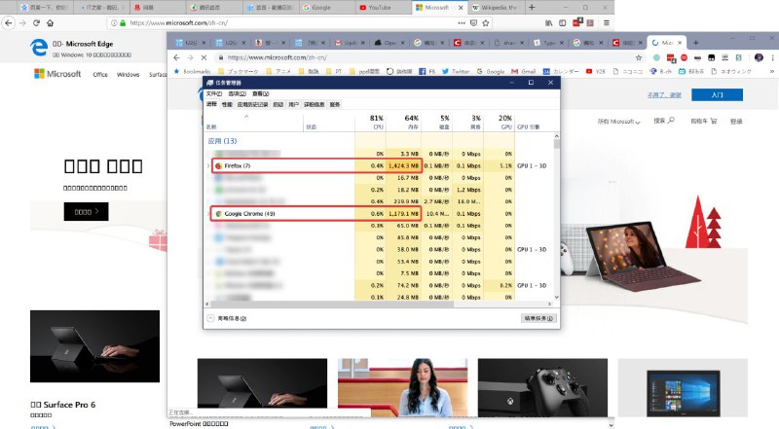Click Chrome memory value 1,179.1 MB
This screenshot has width=779, height=429.
coord(403,213)
